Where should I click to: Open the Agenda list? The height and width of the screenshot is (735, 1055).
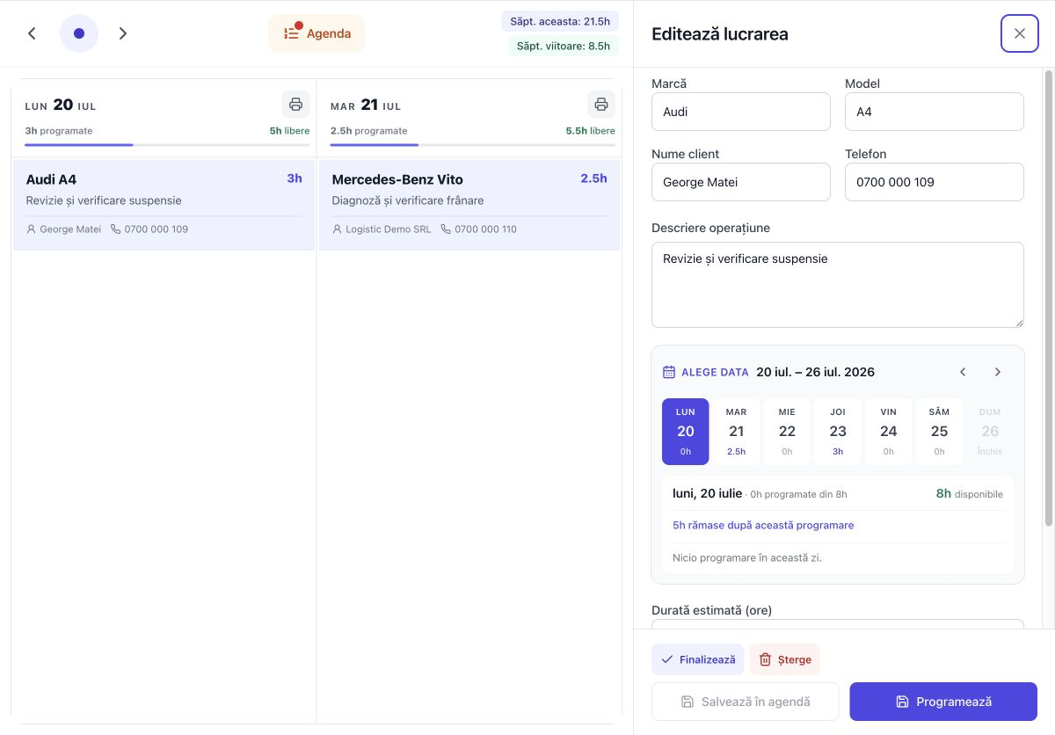click(x=316, y=33)
